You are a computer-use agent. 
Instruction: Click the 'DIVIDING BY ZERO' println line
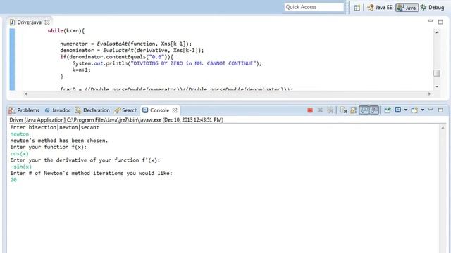coord(167,63)
